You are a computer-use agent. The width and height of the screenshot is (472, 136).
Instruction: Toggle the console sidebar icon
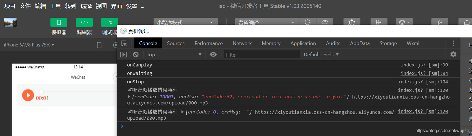tap(123, 55)
